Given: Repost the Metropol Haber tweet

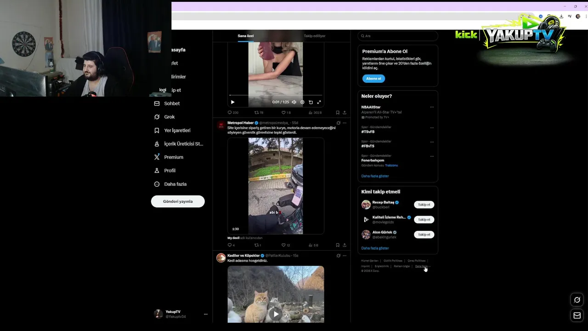Looking at the screenshot, I should [x=258, y=245].
